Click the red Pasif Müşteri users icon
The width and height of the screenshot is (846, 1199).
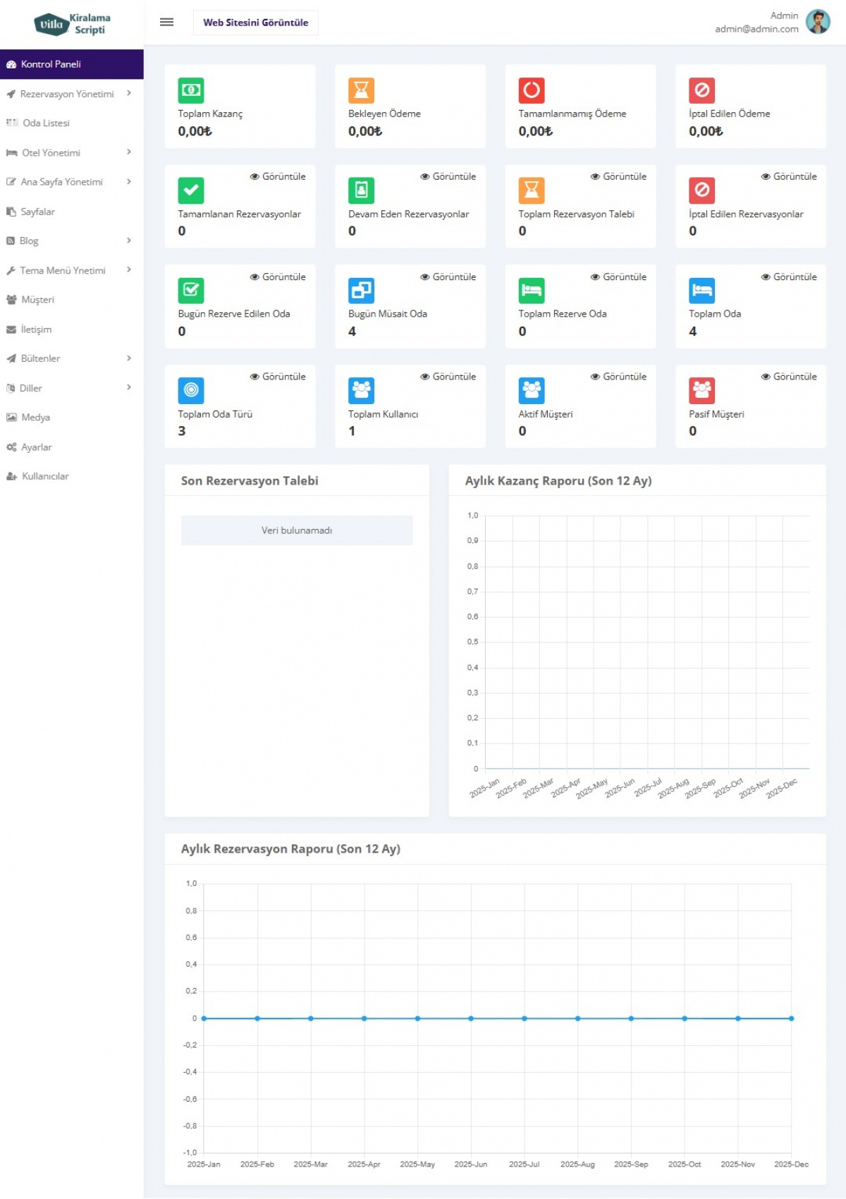(701, 390)
